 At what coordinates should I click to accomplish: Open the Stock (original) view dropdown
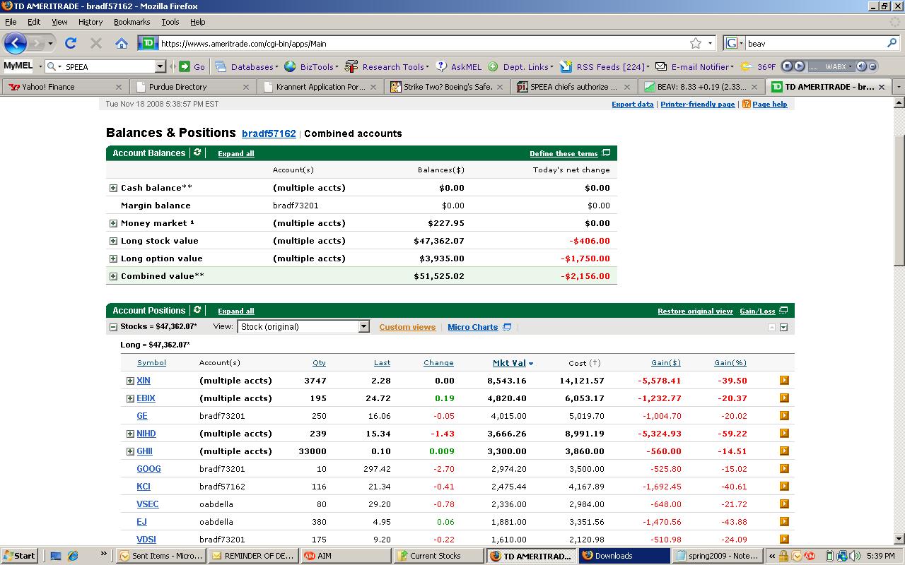pos(363,326)
